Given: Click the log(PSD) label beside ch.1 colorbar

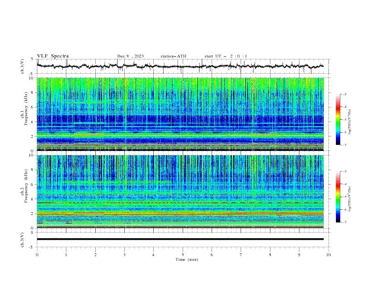Looking at the screenshot, I should point(349,122).
